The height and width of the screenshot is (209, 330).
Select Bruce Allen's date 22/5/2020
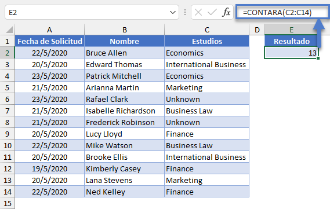[x=50, y=53]
